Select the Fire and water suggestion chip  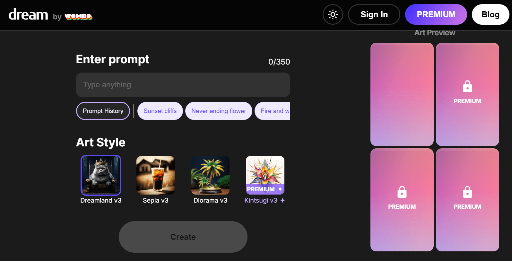pyautogui.click(x=273, y=111)
